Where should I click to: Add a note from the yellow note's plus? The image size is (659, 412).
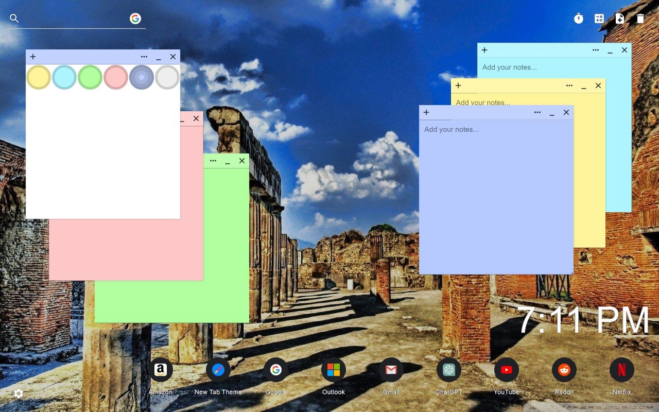[x=458, y=85]
